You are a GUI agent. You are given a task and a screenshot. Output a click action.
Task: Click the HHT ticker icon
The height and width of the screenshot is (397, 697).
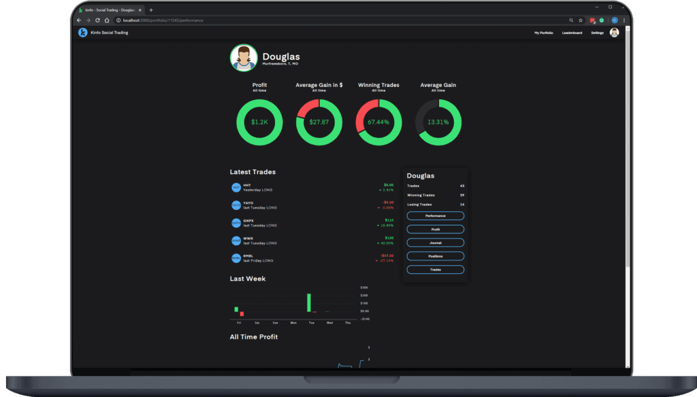(236, 188)
